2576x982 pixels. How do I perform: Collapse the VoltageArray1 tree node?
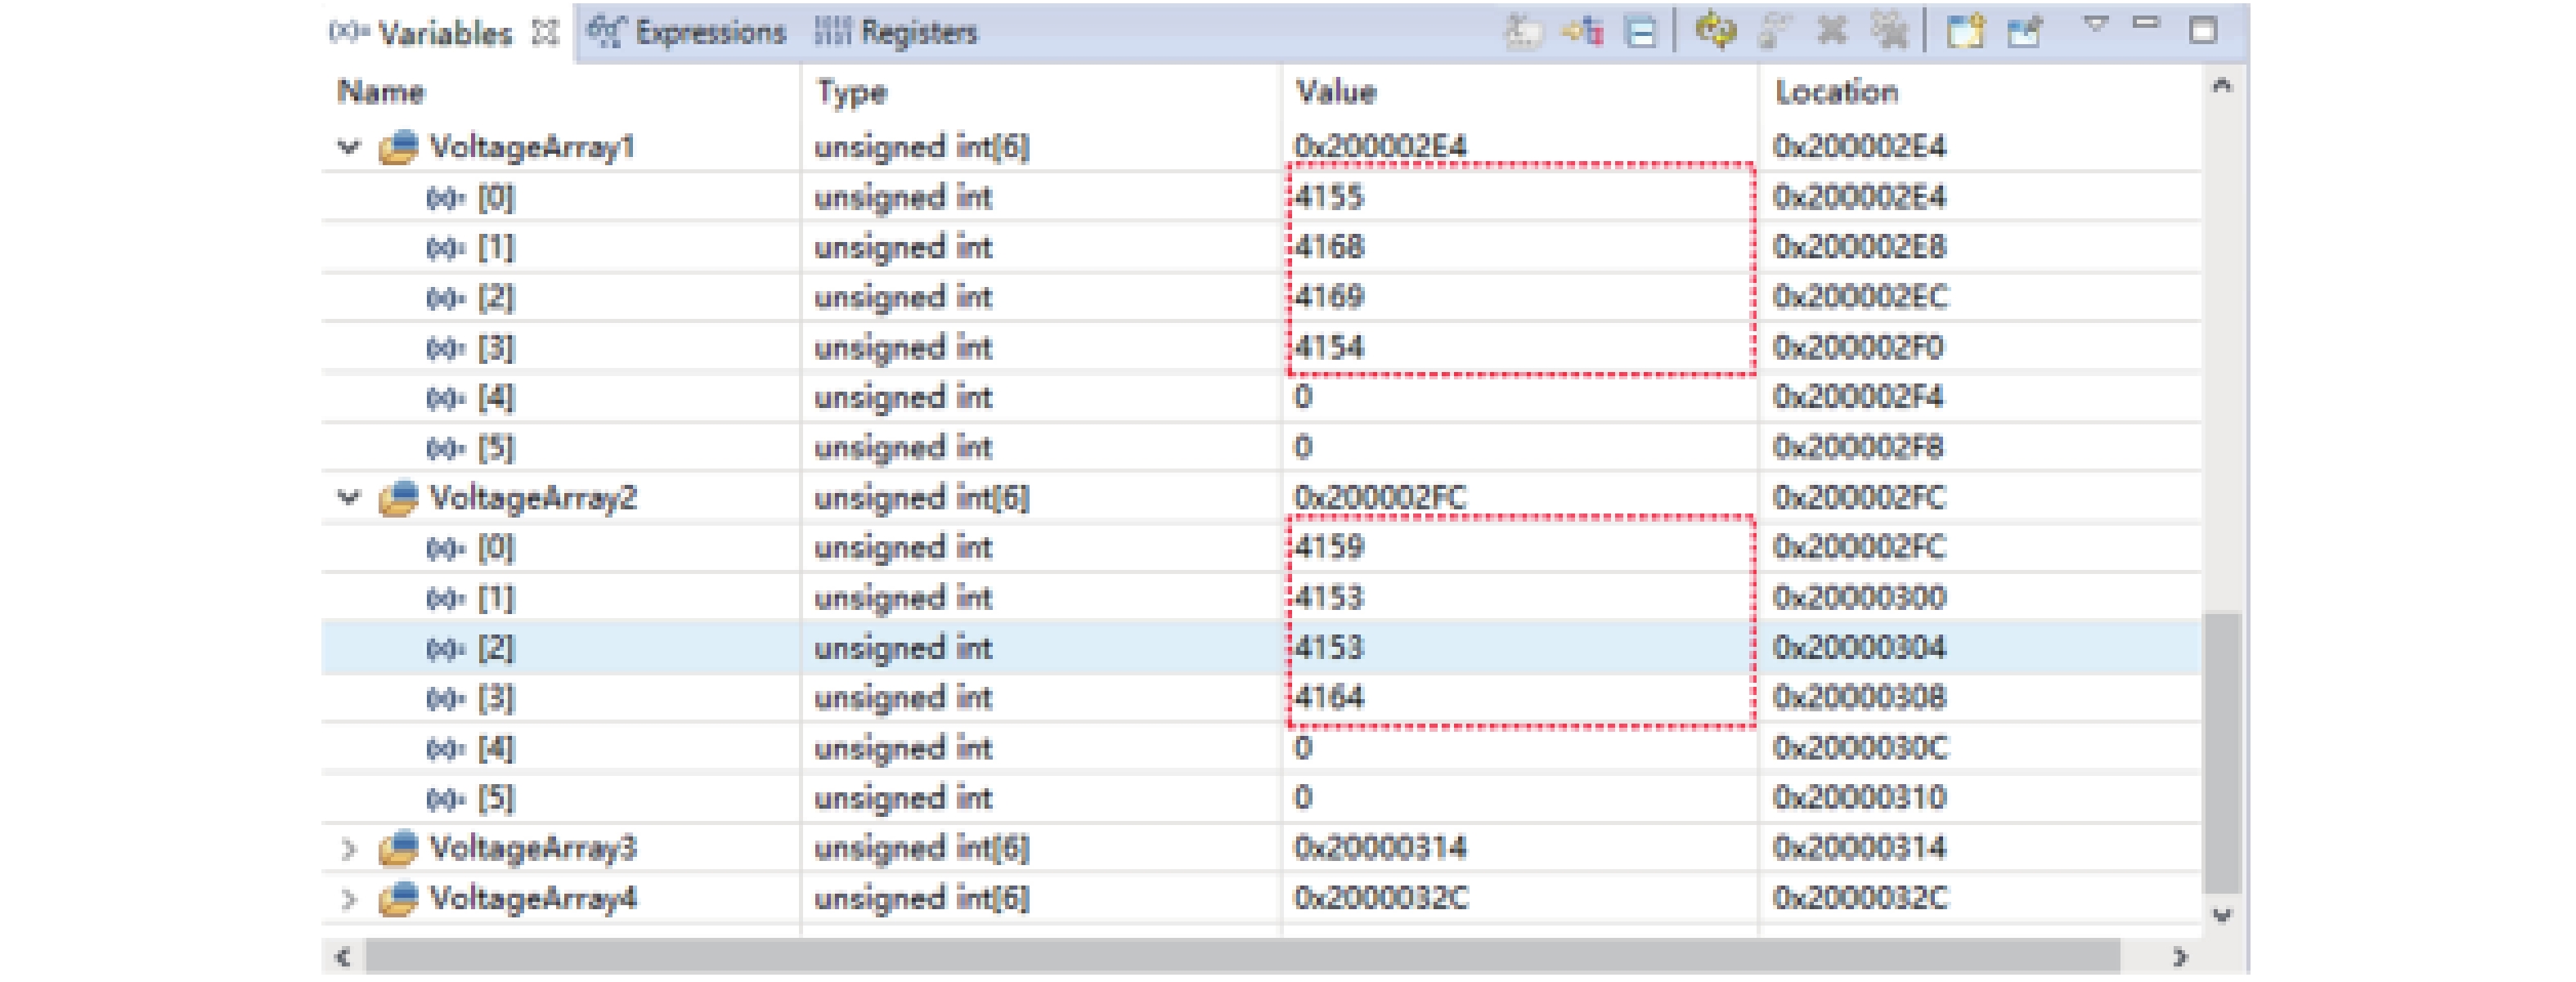tap(348, 147)
